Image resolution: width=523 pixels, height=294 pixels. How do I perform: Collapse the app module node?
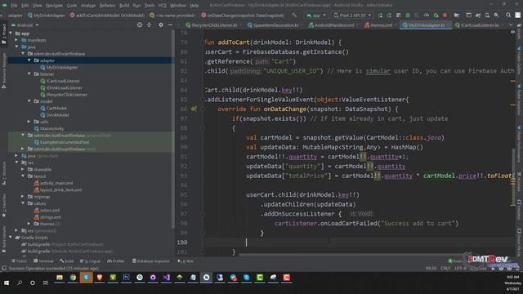11,33
